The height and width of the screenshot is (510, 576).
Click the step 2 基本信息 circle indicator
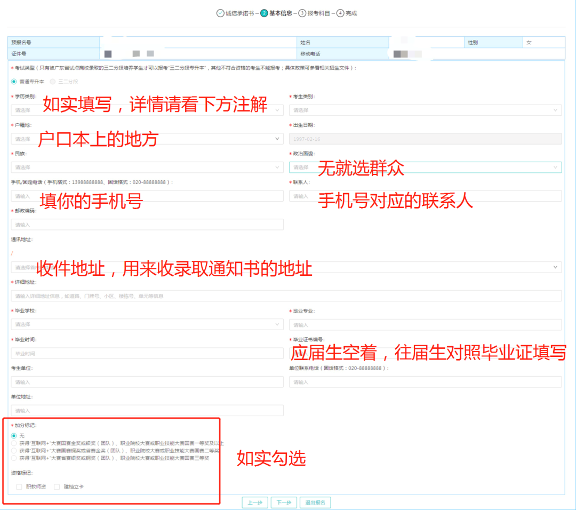point(264,13)
